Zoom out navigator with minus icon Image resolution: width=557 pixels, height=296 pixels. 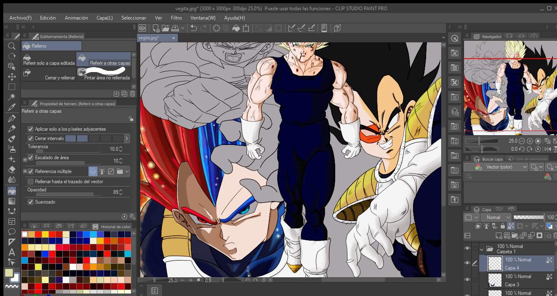[522, 141]
